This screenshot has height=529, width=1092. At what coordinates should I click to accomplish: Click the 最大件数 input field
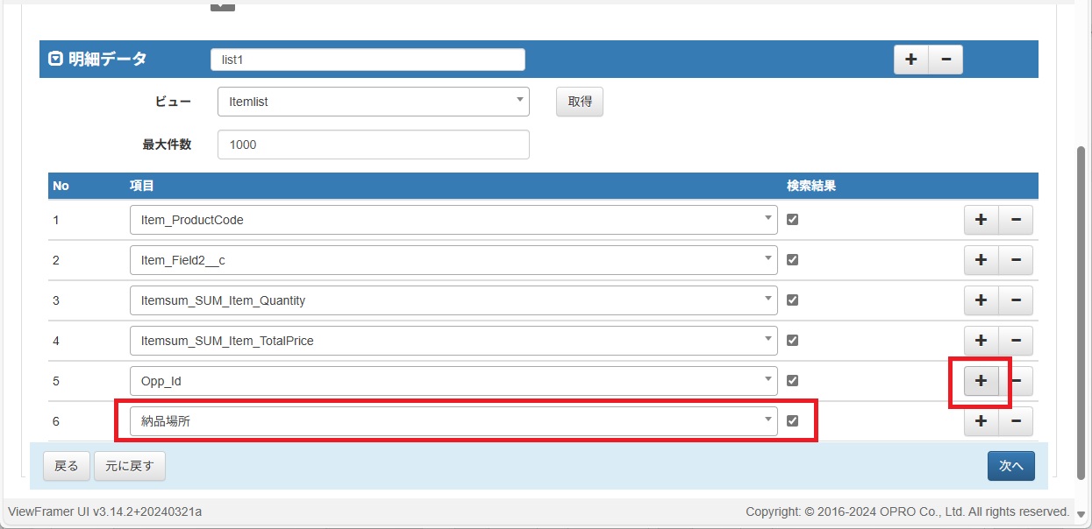click(x=373, y=145)
